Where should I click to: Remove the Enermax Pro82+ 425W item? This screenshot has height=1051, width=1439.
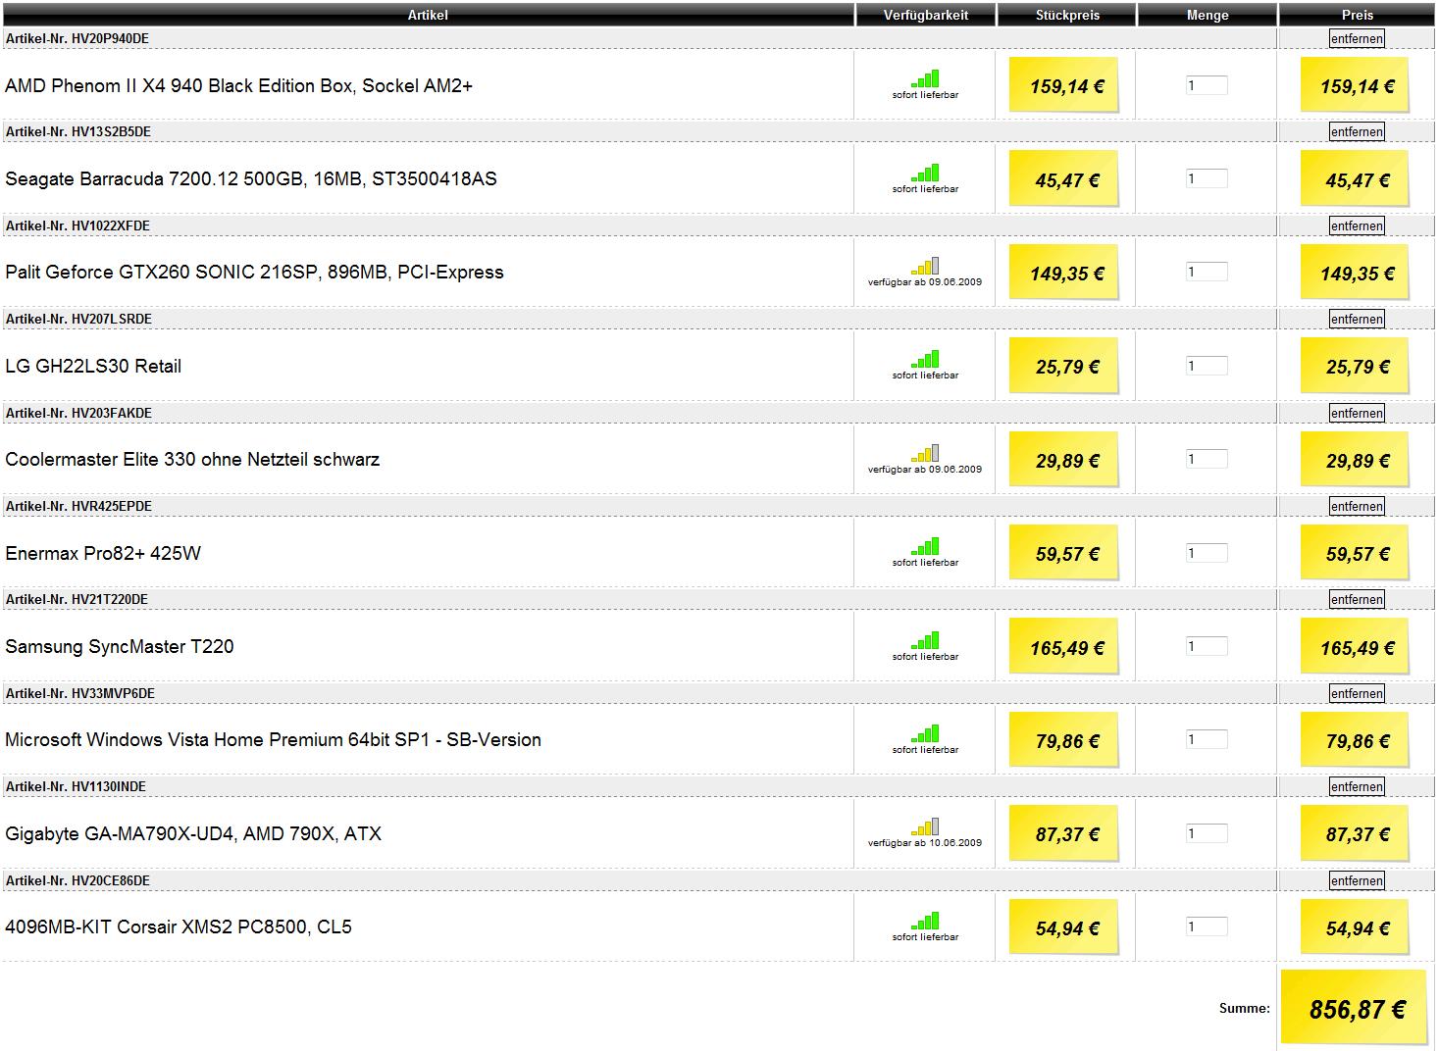pos(1357,506)
